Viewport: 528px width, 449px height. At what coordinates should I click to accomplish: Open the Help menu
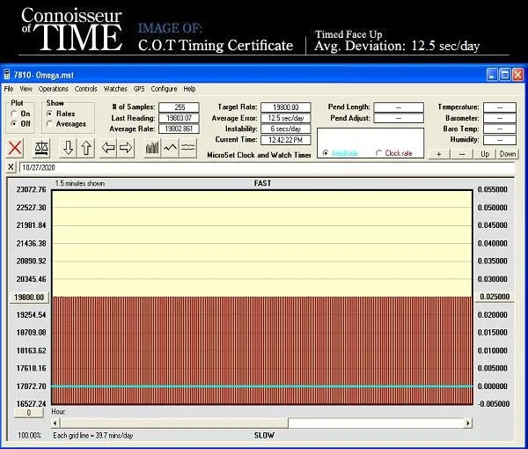189,89
